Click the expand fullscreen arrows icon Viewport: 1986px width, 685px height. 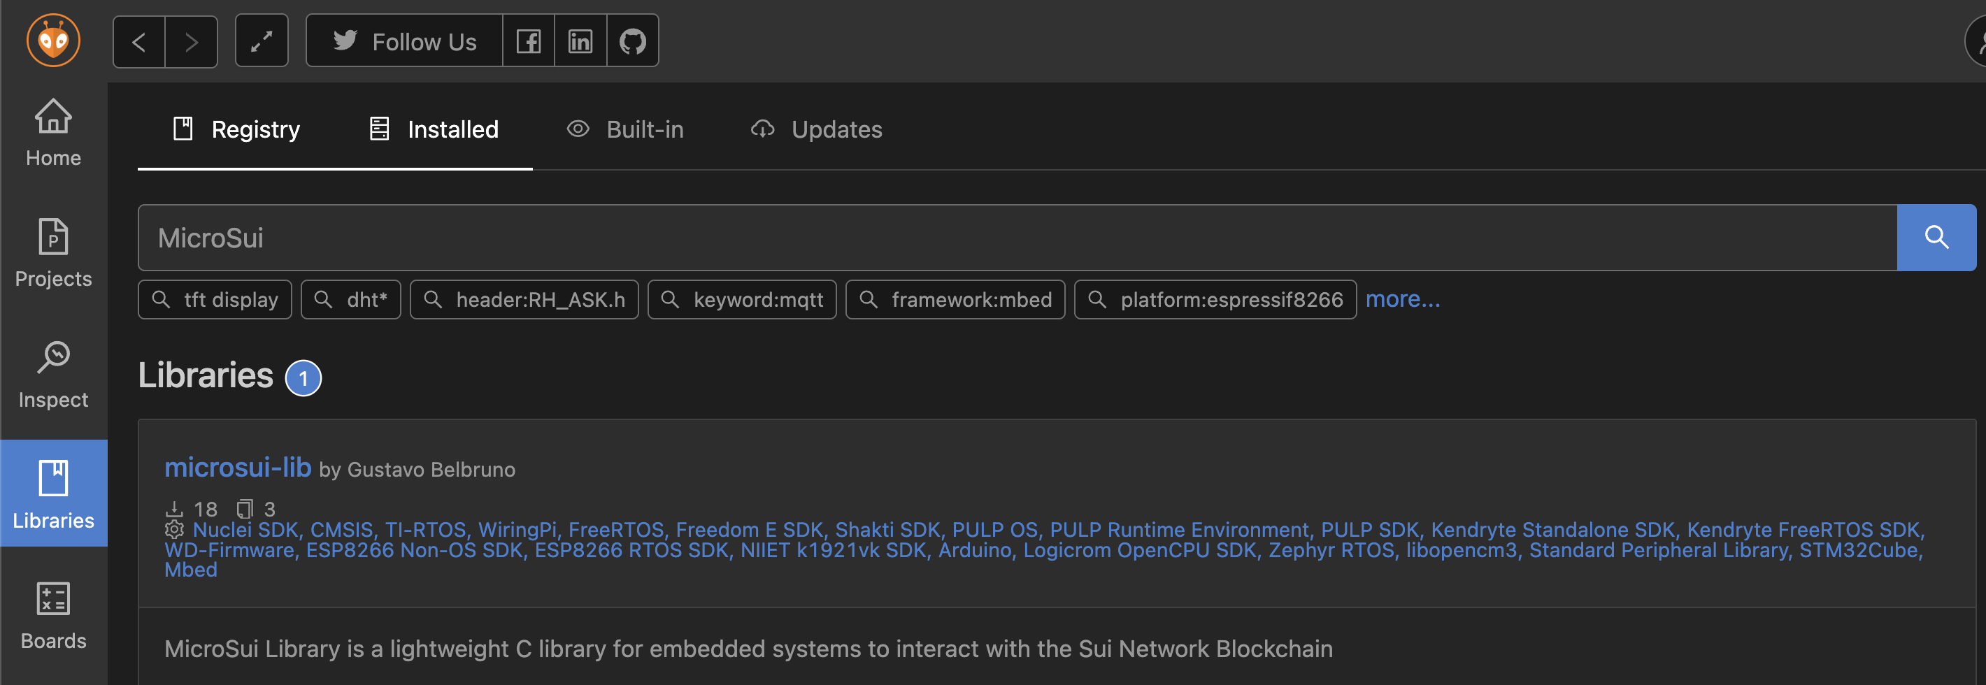point(262,41)
